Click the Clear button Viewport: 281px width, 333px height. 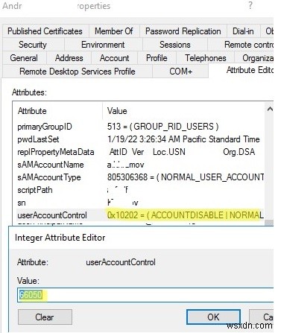(x=45, y=317)
